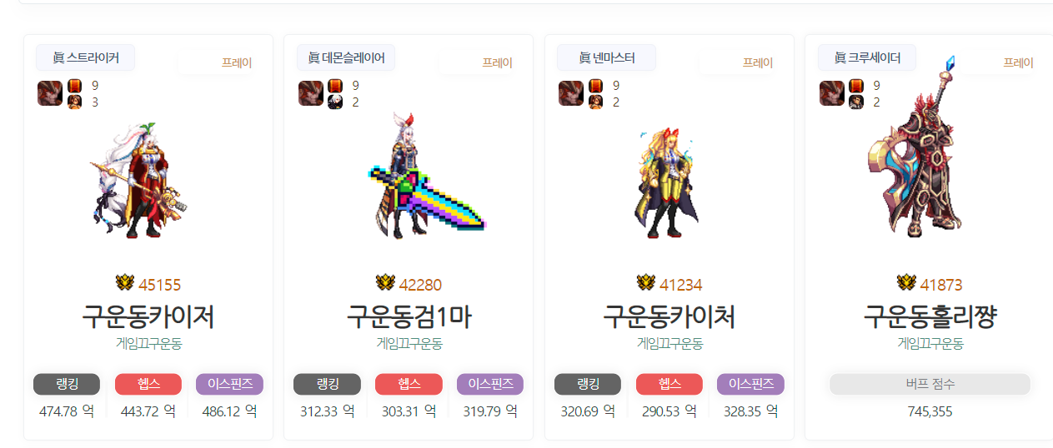The image size is (1053, 448).
Task: Click the fame crest icon beside 41873
Action: [x=906, y=284]
